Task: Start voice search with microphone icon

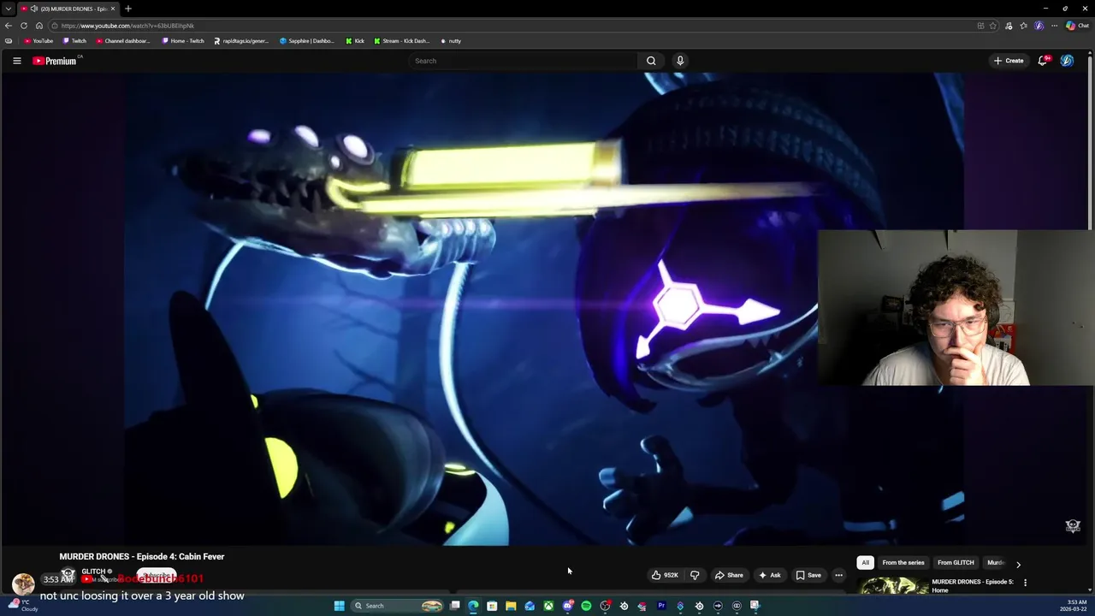Action: [680, 61]
